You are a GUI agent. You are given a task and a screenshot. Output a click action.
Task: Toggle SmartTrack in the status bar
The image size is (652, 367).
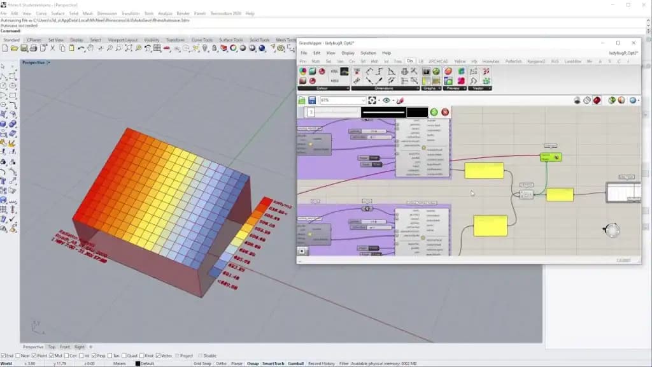pos(273,363)
